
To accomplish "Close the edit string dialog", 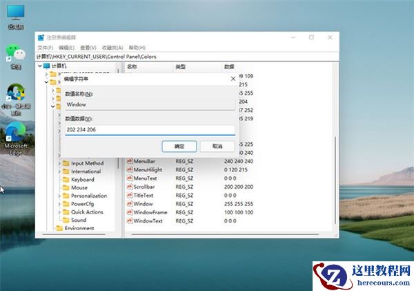I will click(233, 79).
